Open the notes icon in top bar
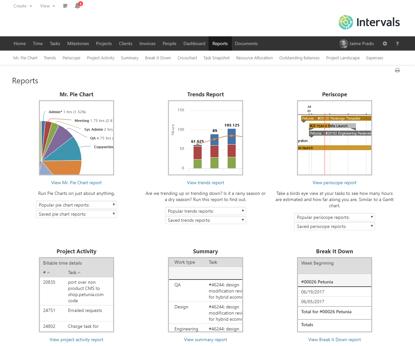Image resolution: width=415 pixels, height=346 pixels. pyautogui.click(x=65, y=6)
